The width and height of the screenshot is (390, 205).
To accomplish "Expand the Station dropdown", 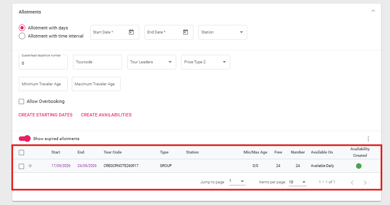I will click(223, 32).
